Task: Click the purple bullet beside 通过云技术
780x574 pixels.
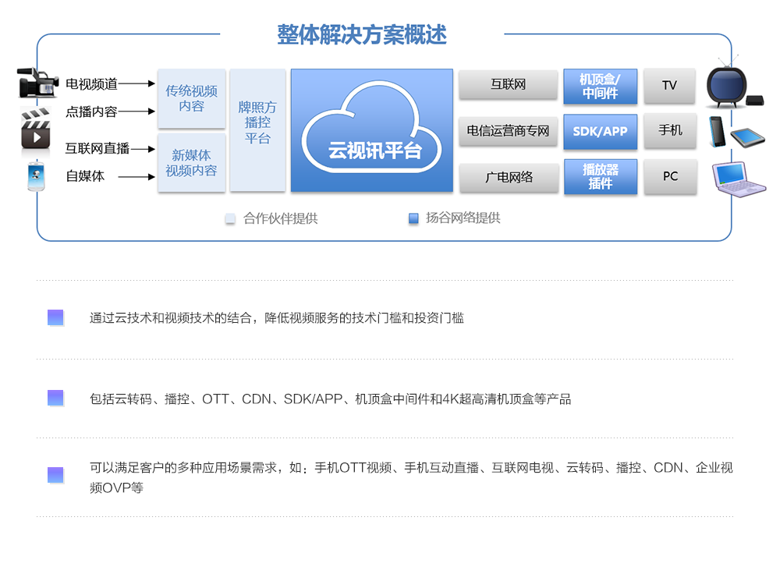Action: 55,317
